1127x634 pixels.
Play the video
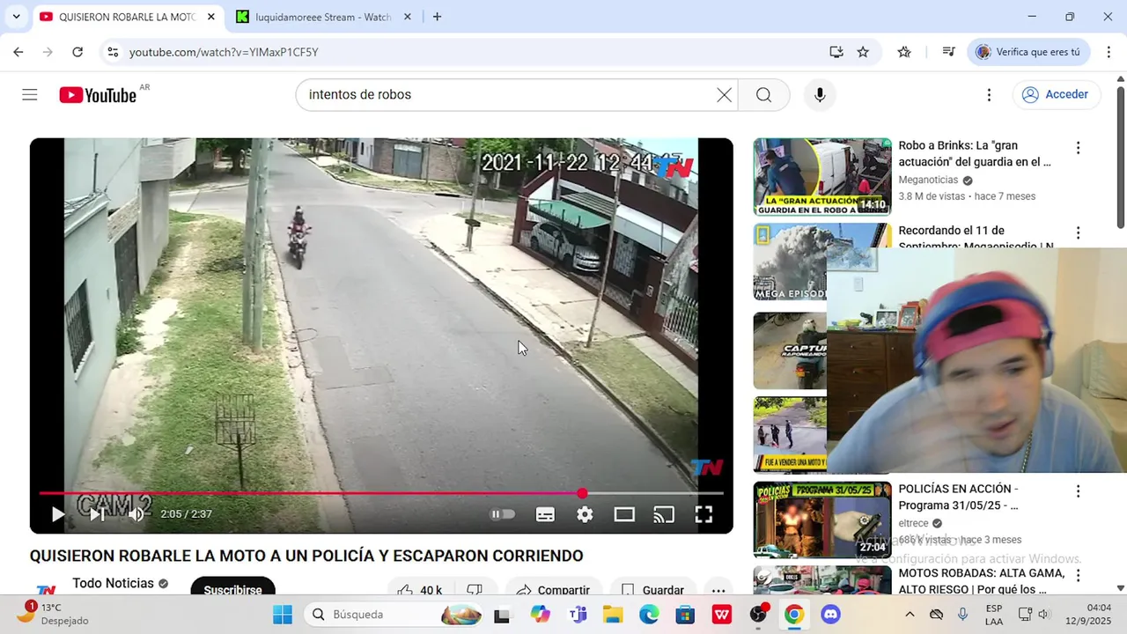58,514
